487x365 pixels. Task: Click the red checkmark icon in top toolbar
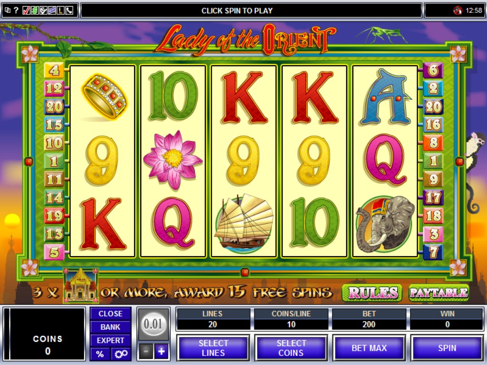coord(27,10)
